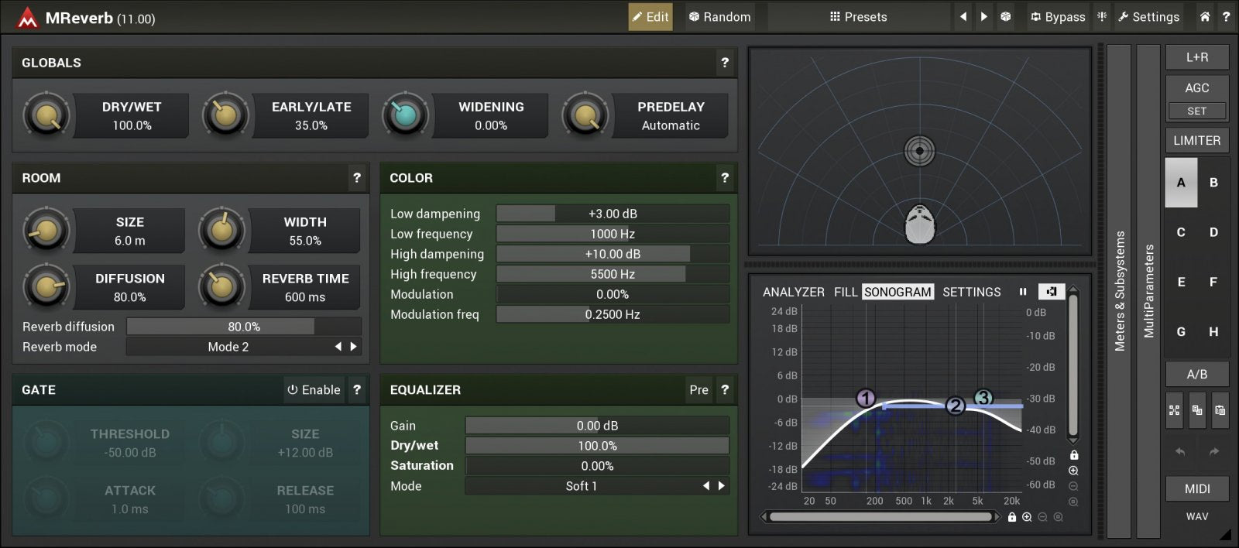The height and width of the screenshot is (548, 1239).
Task: Open help for the Equalizer section
Action: (725, 389)
